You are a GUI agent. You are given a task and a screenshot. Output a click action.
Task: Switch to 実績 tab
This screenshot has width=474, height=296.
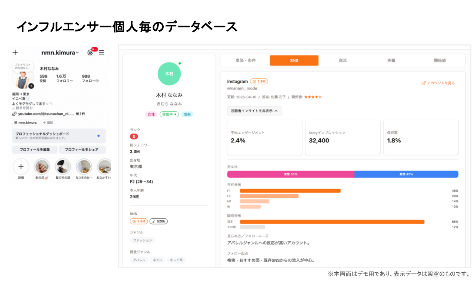click(x=391, y=60)
